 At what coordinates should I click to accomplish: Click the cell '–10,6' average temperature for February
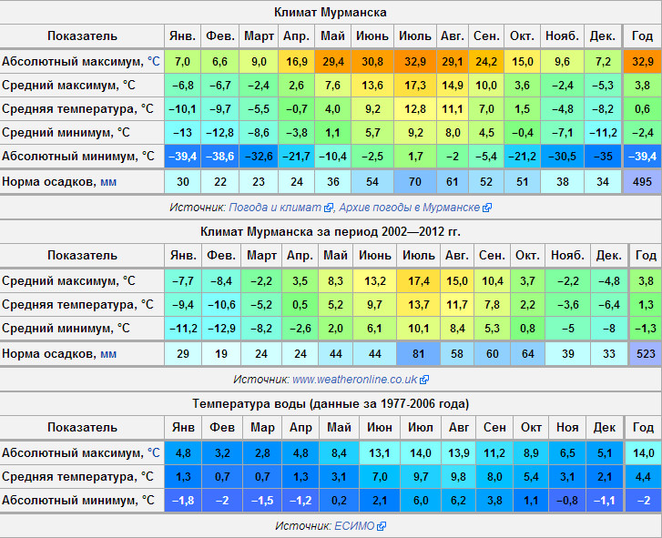pos(221,305)
